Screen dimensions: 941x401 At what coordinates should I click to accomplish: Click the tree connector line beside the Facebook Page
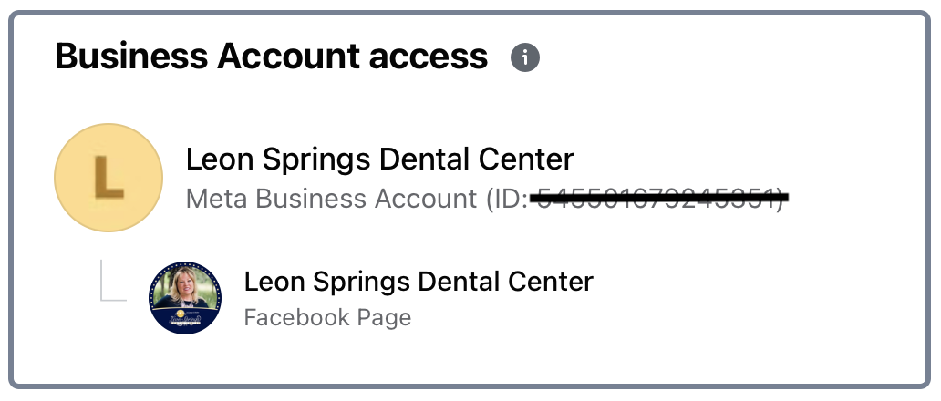113,280
